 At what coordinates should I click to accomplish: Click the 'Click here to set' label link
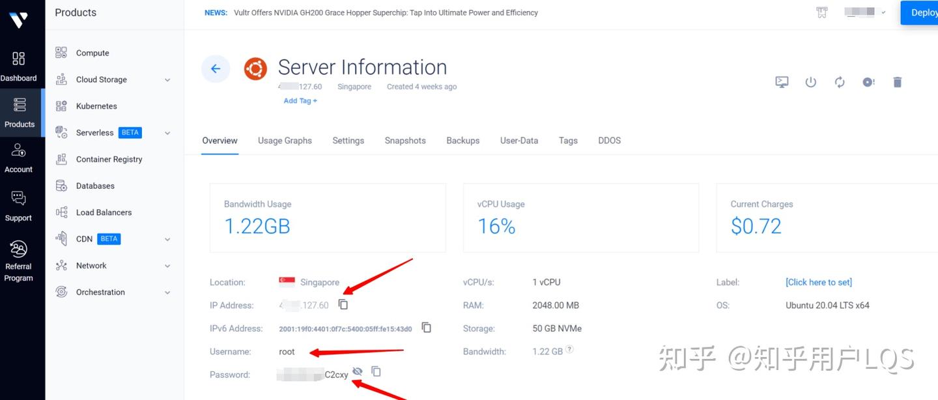pos(819,282)
